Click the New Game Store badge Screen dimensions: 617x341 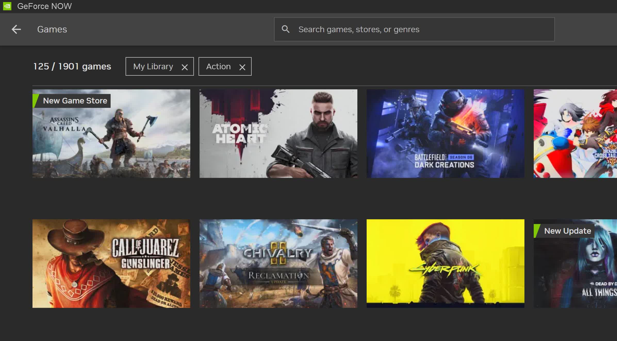tap(72, 101)
